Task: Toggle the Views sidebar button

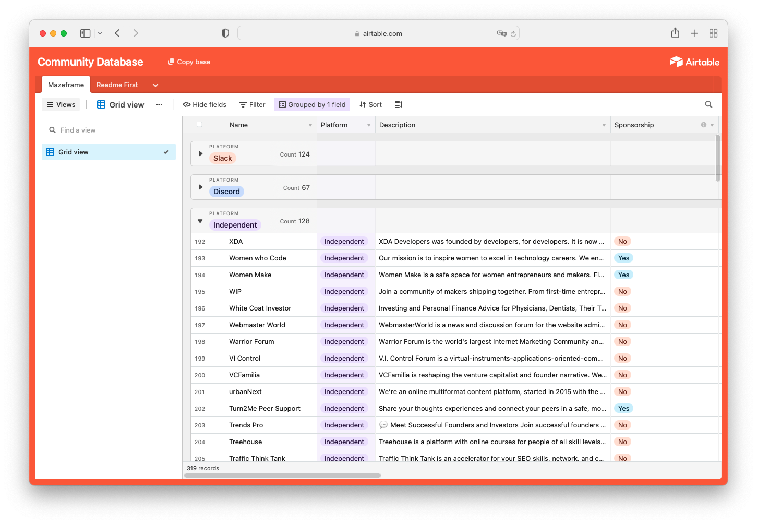Action: pyautogui.click(x=61, y=104)
